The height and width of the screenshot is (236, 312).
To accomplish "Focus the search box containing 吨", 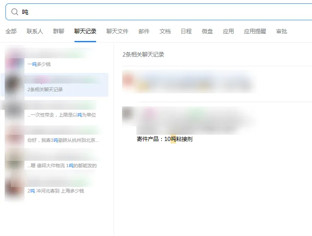I will (159, 12).
